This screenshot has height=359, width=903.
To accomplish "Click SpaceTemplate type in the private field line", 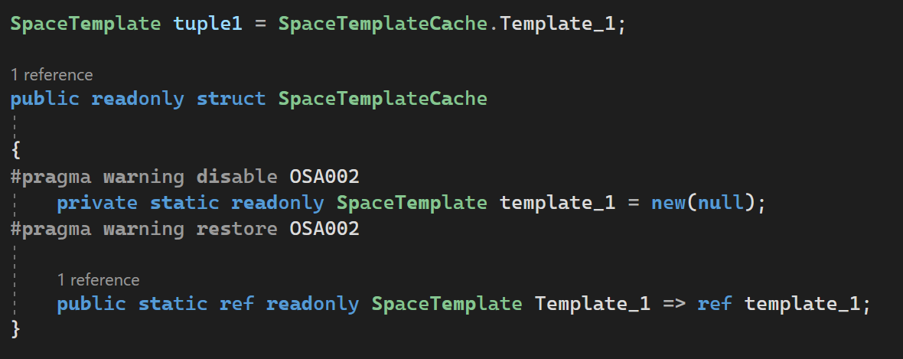I will 412,203.
